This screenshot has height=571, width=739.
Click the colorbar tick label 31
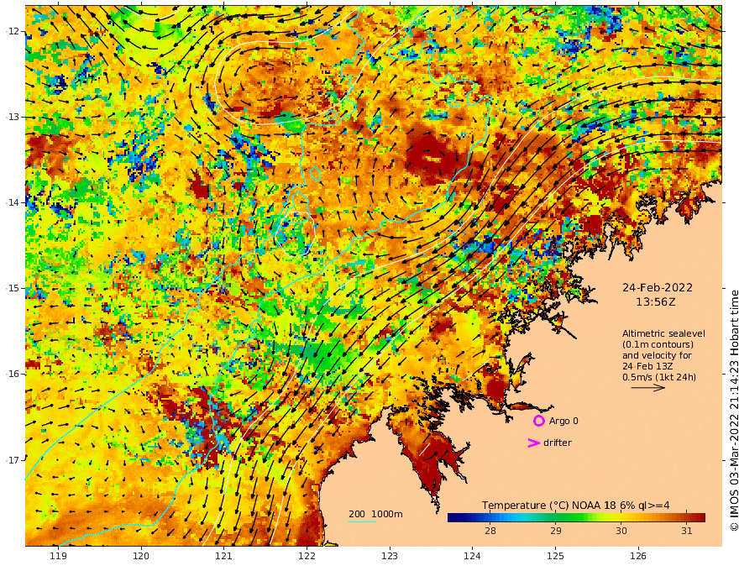(x=687, y=531)
